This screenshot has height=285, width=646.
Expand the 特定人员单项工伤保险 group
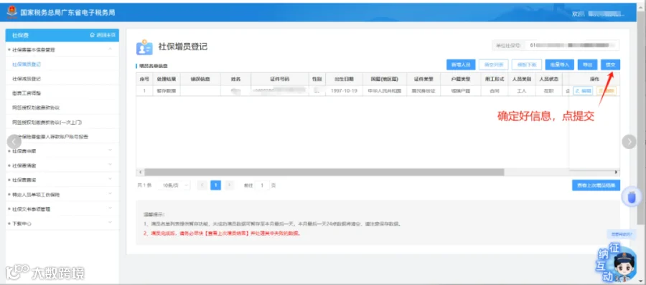tap(110, 194)
